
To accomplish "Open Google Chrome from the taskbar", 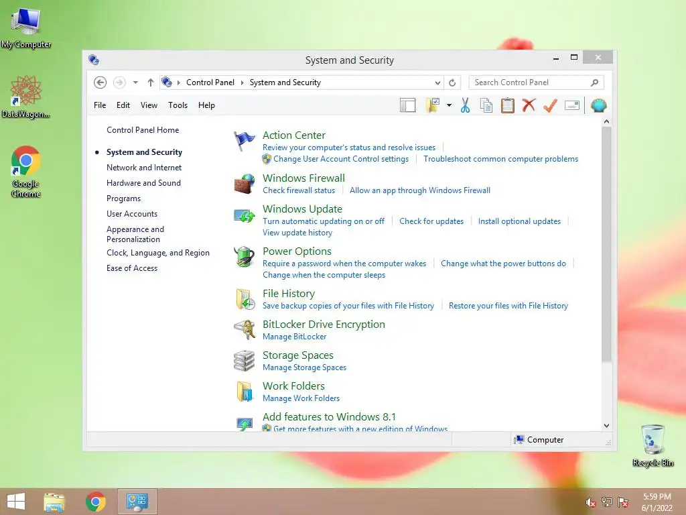I will 95,502.
